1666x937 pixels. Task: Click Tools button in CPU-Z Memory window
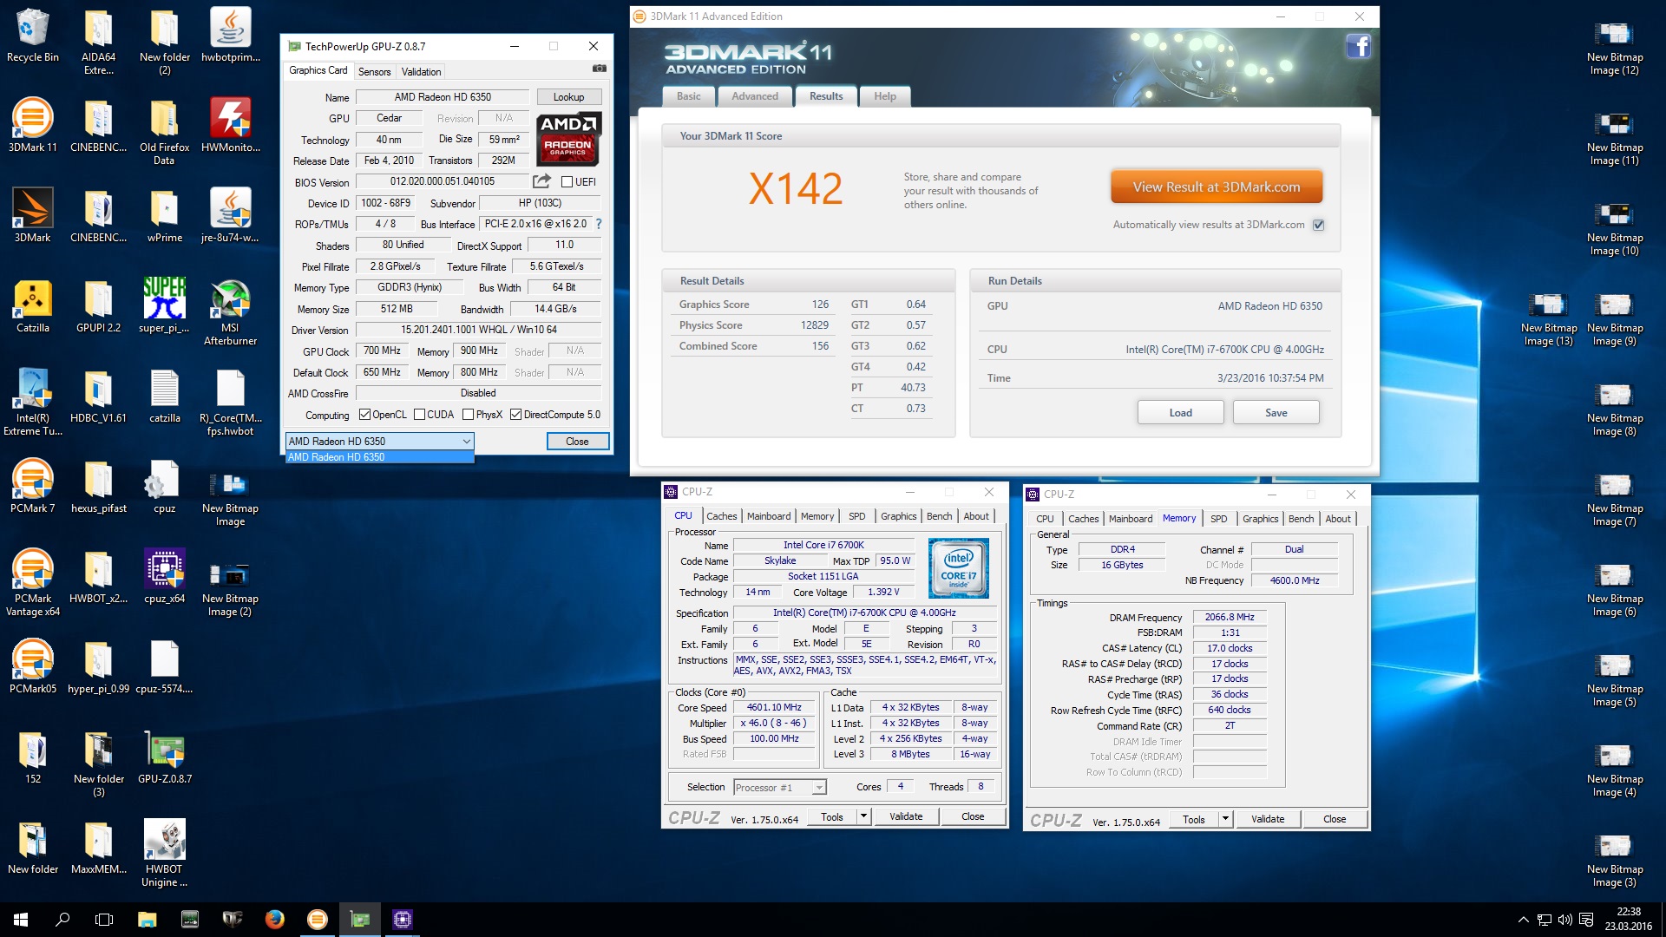(1194, 819)
